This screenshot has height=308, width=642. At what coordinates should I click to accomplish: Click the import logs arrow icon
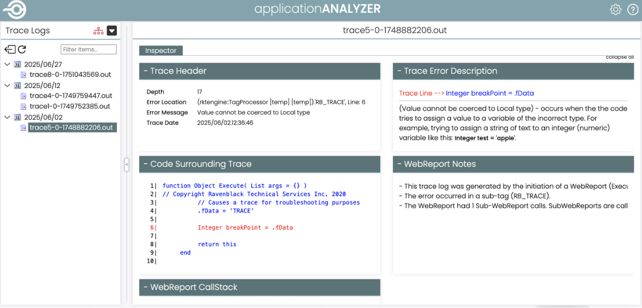[10, 50]
